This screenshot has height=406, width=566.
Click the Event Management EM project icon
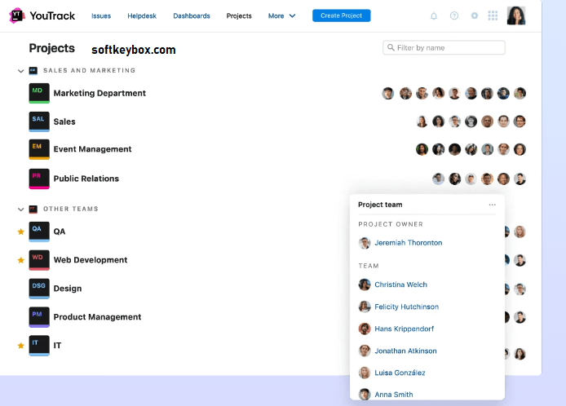(39, 149)
